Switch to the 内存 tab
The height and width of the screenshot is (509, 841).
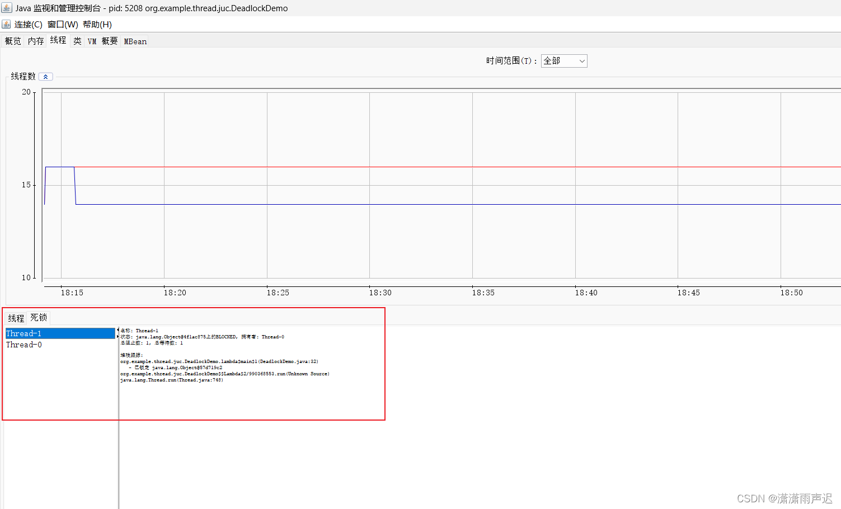tap(36, 41)
